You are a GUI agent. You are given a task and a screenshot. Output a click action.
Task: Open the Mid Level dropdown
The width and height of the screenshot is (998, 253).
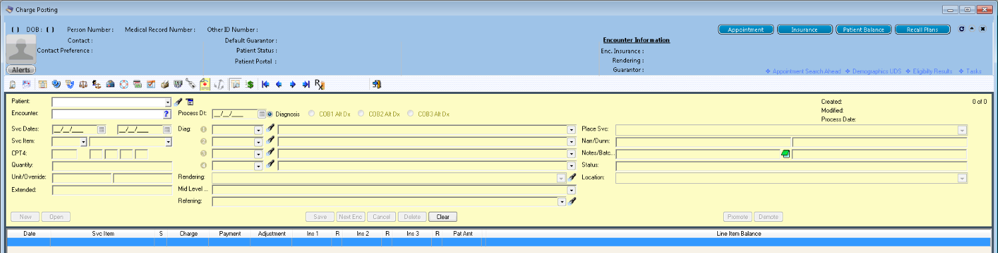[571, 190]
